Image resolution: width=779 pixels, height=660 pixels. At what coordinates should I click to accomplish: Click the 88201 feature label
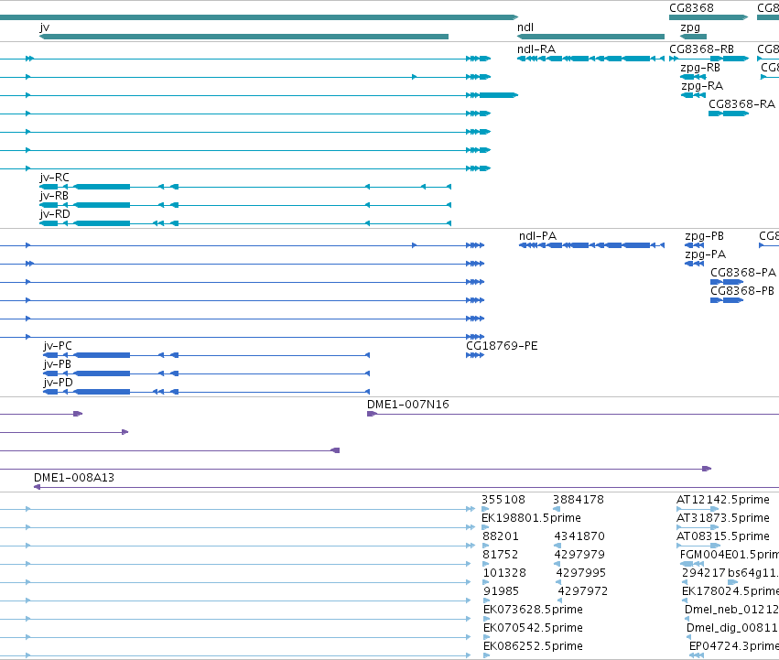[501, 536]
